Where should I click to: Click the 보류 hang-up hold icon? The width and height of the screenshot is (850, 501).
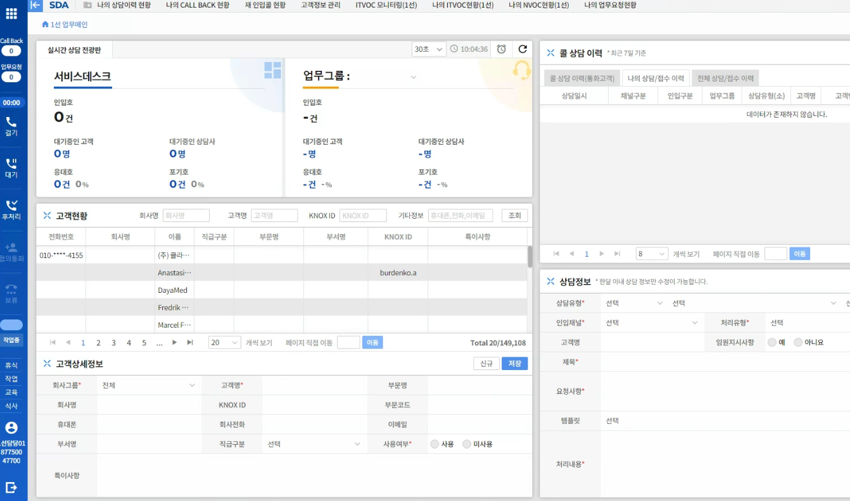(11, 289)
